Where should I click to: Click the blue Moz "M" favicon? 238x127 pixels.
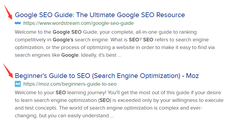pyautogui.click(x=17, y=84)
